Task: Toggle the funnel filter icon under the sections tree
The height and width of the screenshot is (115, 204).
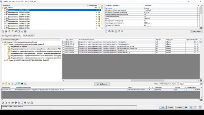Action: pos(19,84)
